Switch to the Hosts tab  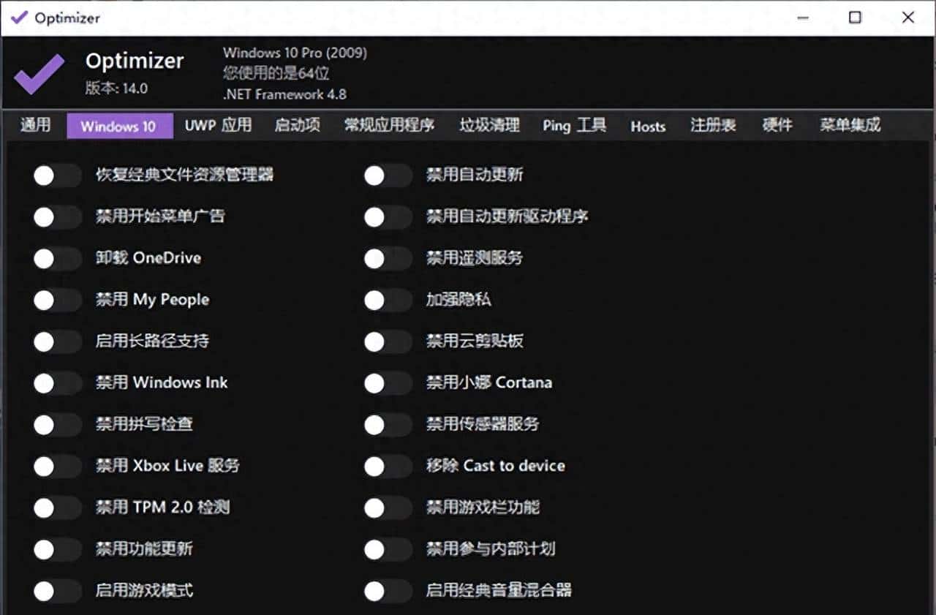click(647, 126)
